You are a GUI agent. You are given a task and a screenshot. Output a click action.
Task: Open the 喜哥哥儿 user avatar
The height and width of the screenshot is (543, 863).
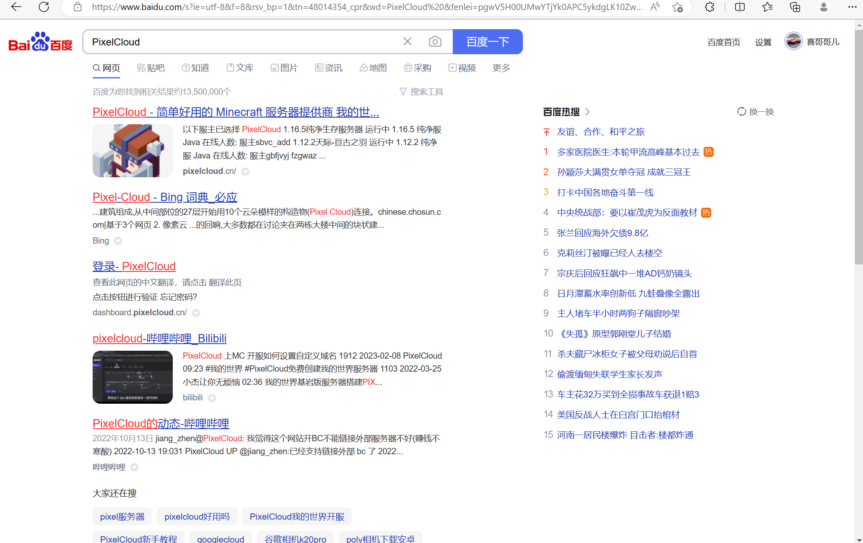pos(793,41)
